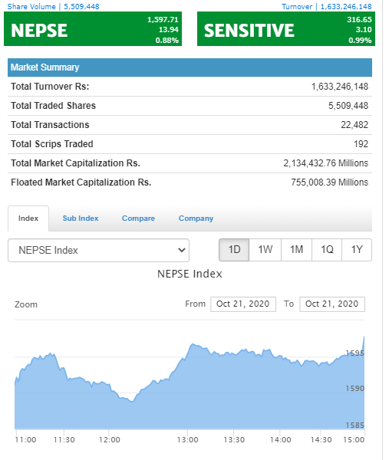Click the SENSITIVE percentage change 0.99%

coord(360,40)
